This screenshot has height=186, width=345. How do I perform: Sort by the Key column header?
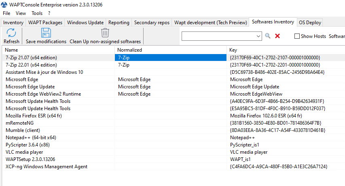(x=286, y=50)
